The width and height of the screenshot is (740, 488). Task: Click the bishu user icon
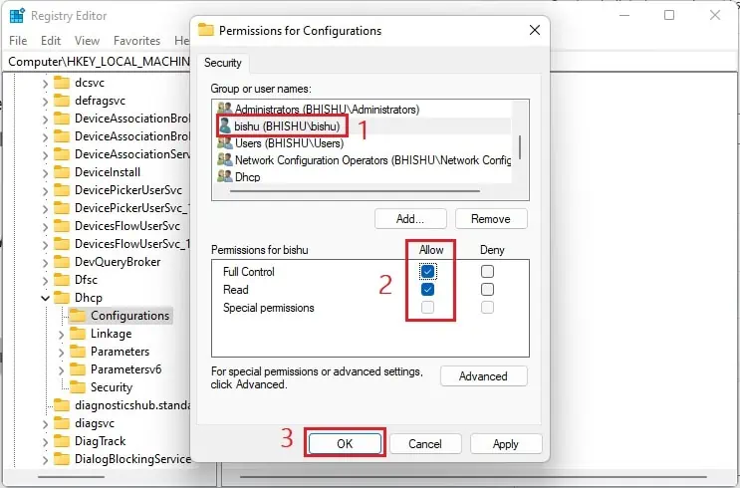[225, 126]
